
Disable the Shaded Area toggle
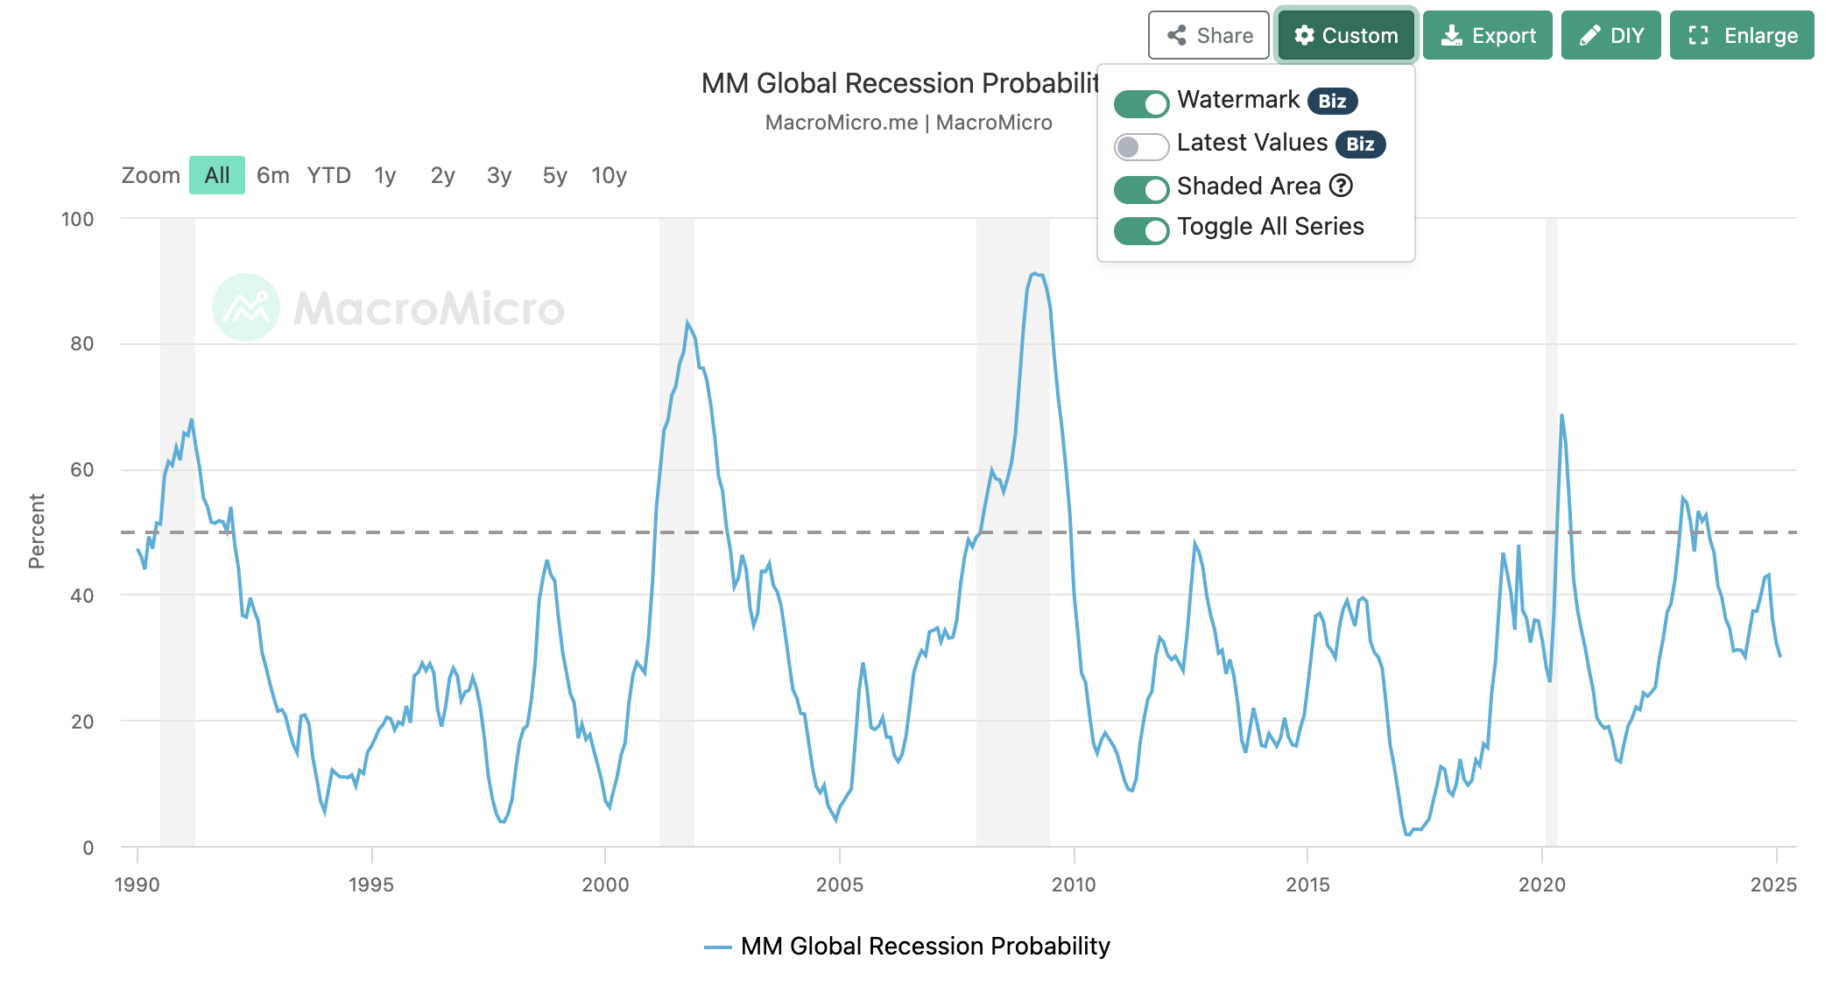click(x=1141, y=189)
